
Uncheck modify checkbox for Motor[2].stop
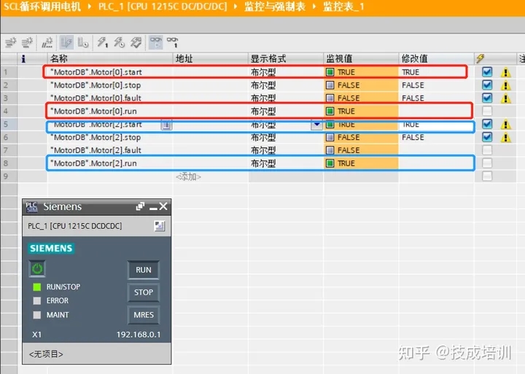pyautogui.click(x=487, y=137)
